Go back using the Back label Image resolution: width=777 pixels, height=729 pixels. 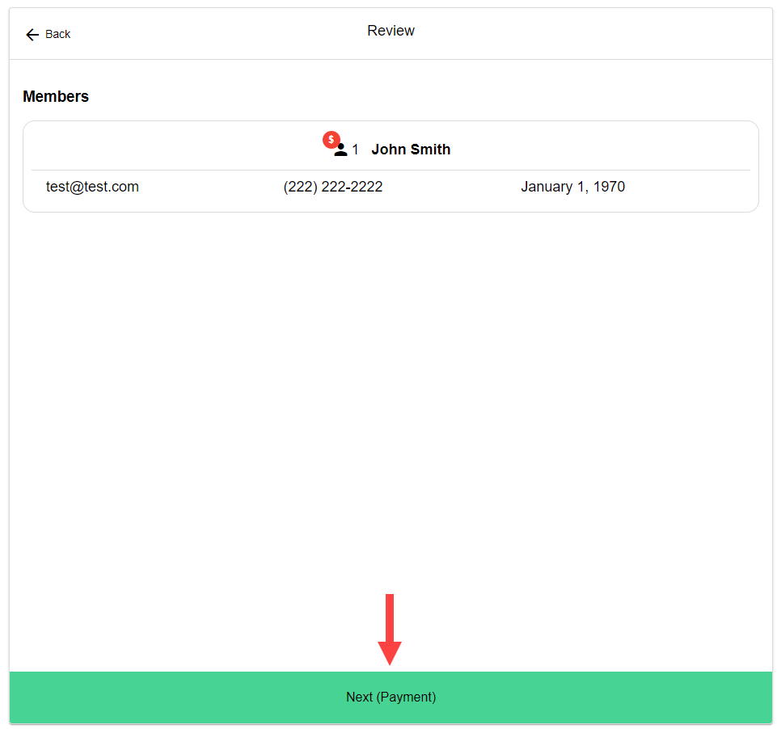coord(58,34)
